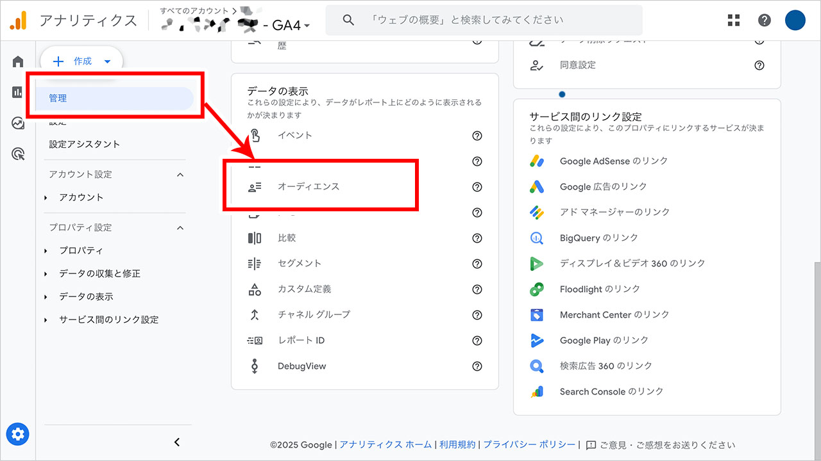Collapse the プロパティ設定 section
This screenshot has width=821, height=461.
tap(180, 228)
